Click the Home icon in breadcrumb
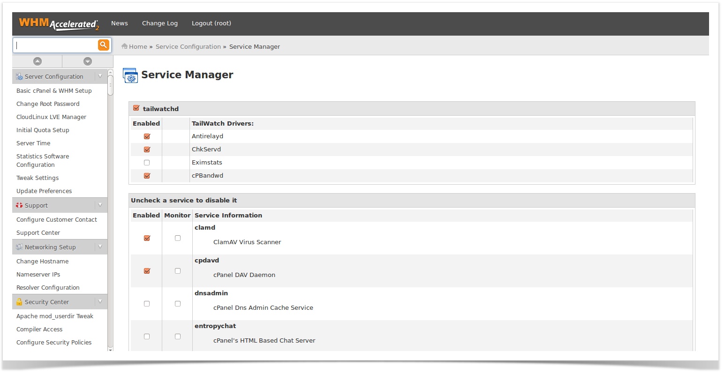Image resolution: width=725 pixels, height=374 pixels. click(x=124, y=46)
